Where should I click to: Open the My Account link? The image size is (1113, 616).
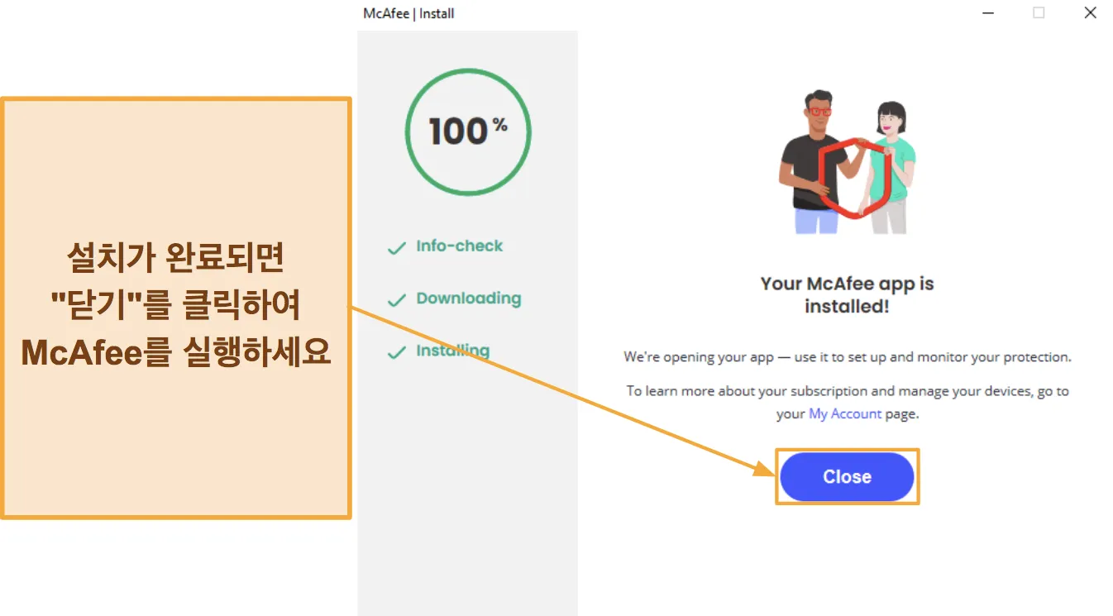click(845, 414)
